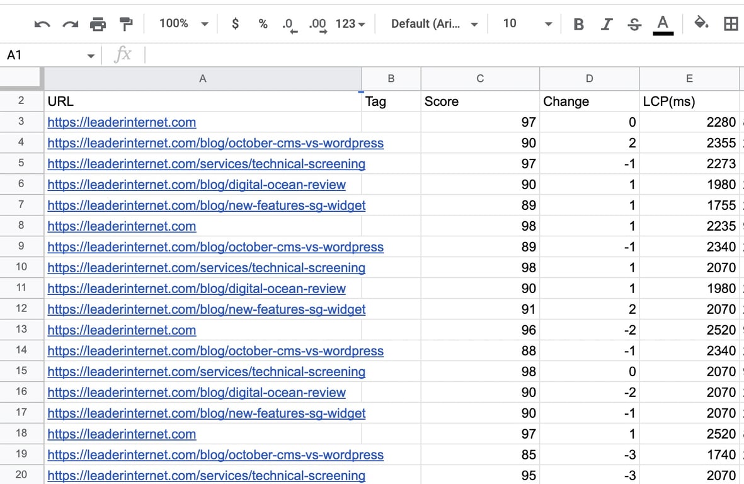This screenshot has height=484, width=744.
Task: Click the Undo arrow icon
Action: tap(42, 24)
